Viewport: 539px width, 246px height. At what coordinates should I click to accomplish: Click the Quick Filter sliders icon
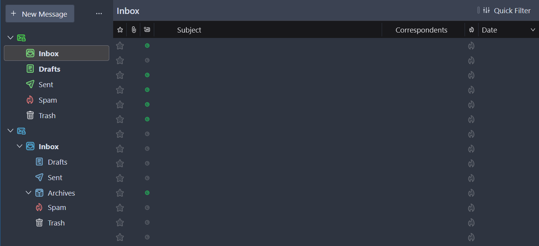click(x=487, y=10)
